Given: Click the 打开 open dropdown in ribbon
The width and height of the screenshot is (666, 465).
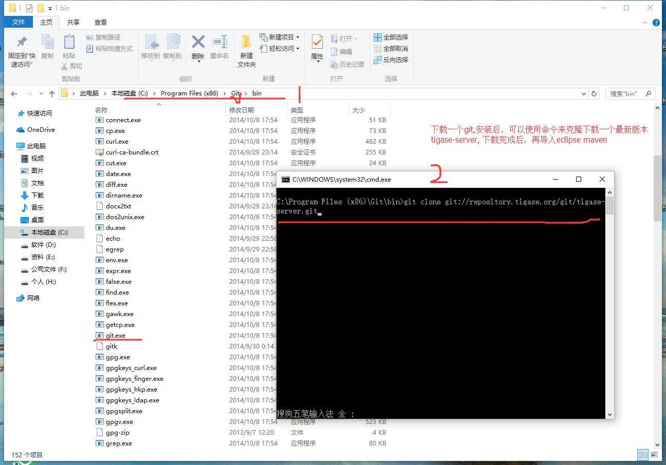Looking at the screenshot, I should tap(344, 38).
